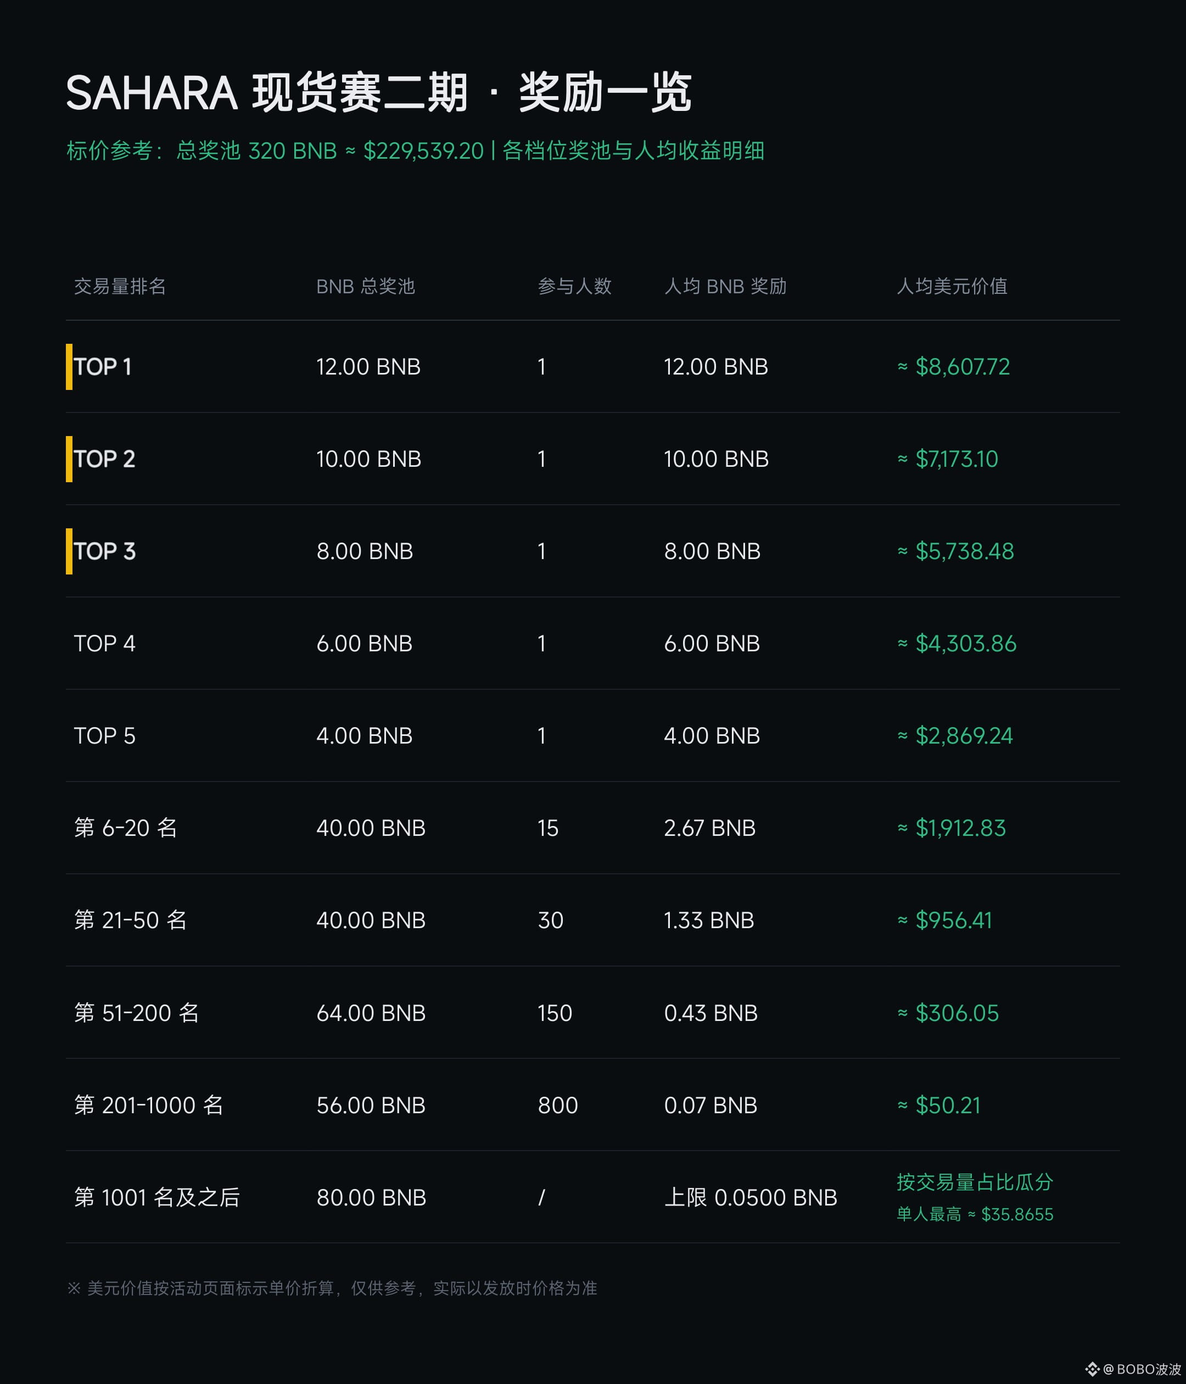Image resolution: width=1186 pixels, height=1384 pixels.
Task: Click the TOP 5 row label
Action: (x=104, y=735)
